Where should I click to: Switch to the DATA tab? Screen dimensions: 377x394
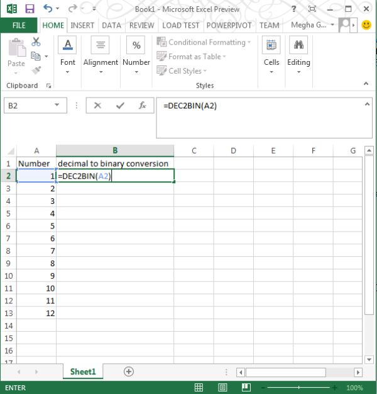pos(111,25)
